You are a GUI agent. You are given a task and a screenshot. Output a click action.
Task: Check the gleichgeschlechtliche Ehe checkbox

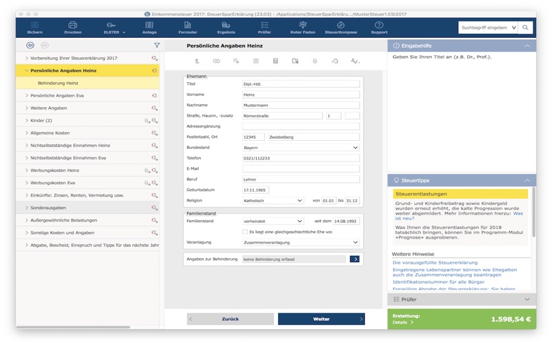click(x=245, y=233)
